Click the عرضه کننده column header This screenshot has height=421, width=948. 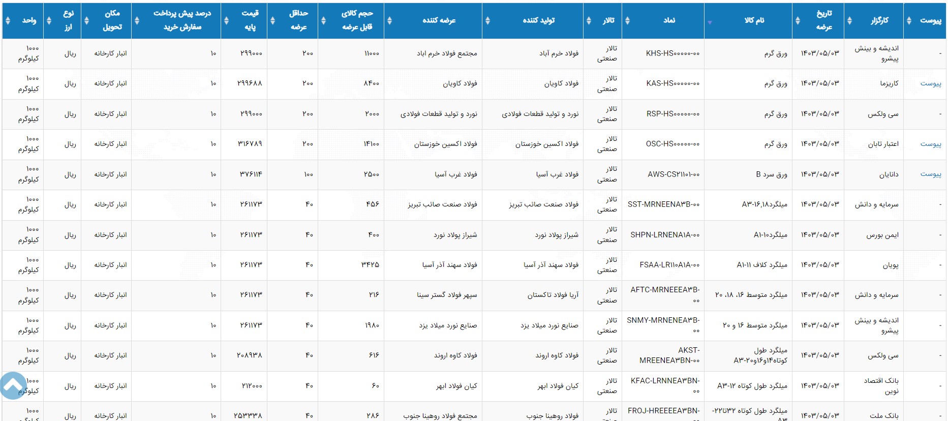(x=433, y=20)
